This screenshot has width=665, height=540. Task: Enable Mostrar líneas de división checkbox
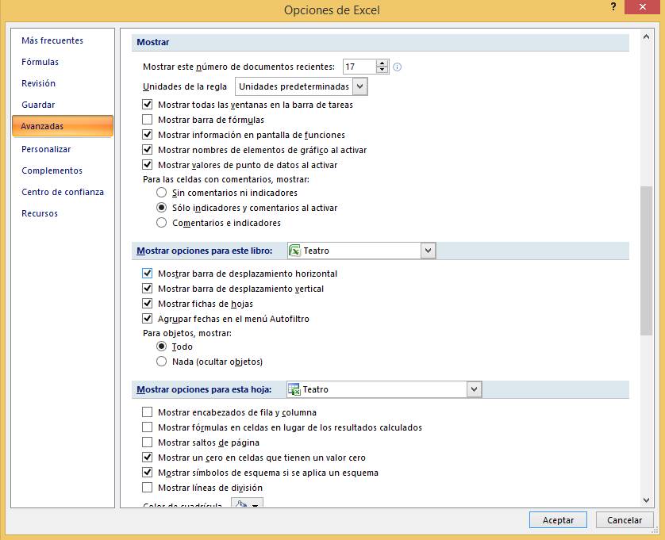pyautogui.click(x=147, y=488)
